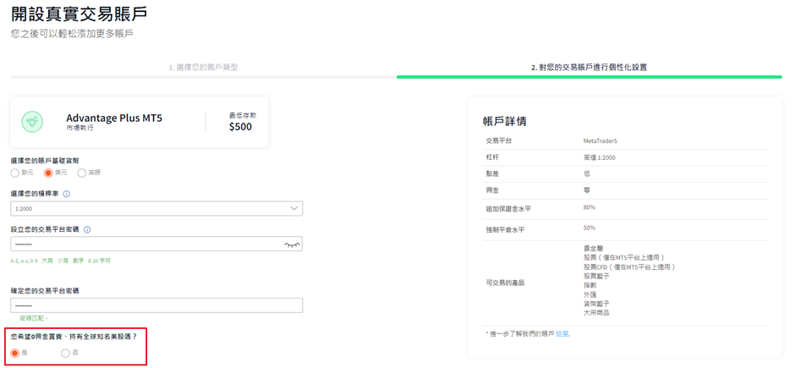Image resolution: width=795 pixels, height=368 pixels.
Task: Click the 強制平倉水平 row label
Action: pos(505,229)
